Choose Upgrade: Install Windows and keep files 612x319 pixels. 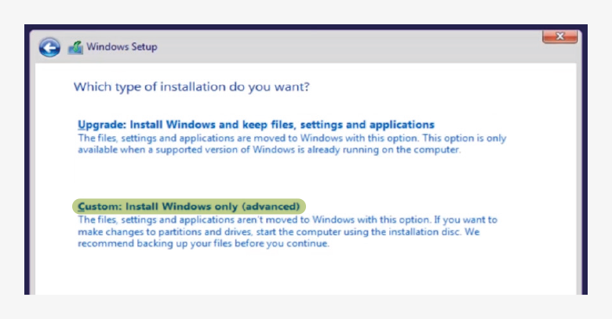tap(256, 125)
